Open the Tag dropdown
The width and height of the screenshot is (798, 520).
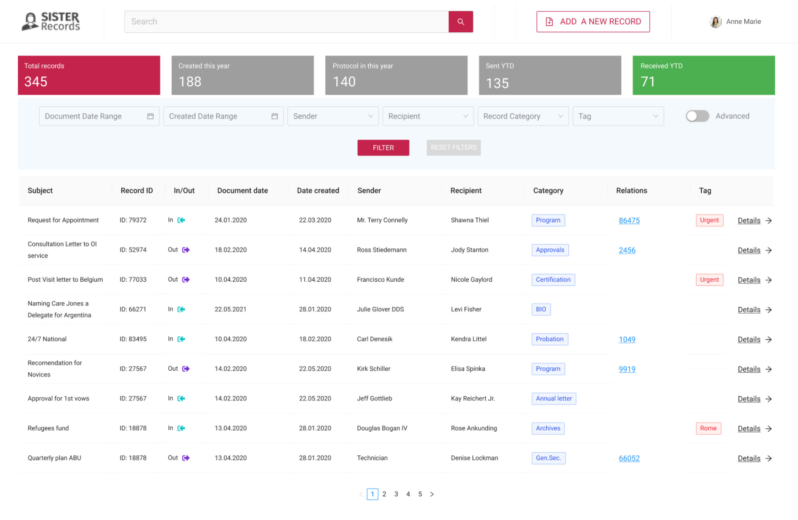pos(617,116)
